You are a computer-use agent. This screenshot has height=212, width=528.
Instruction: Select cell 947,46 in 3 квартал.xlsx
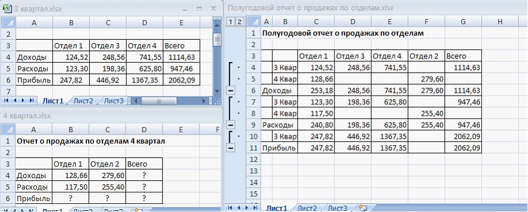[x=181, y=69]
